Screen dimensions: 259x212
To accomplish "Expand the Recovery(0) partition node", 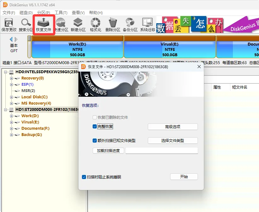I will pyautogui.click(x=11, y=78).
